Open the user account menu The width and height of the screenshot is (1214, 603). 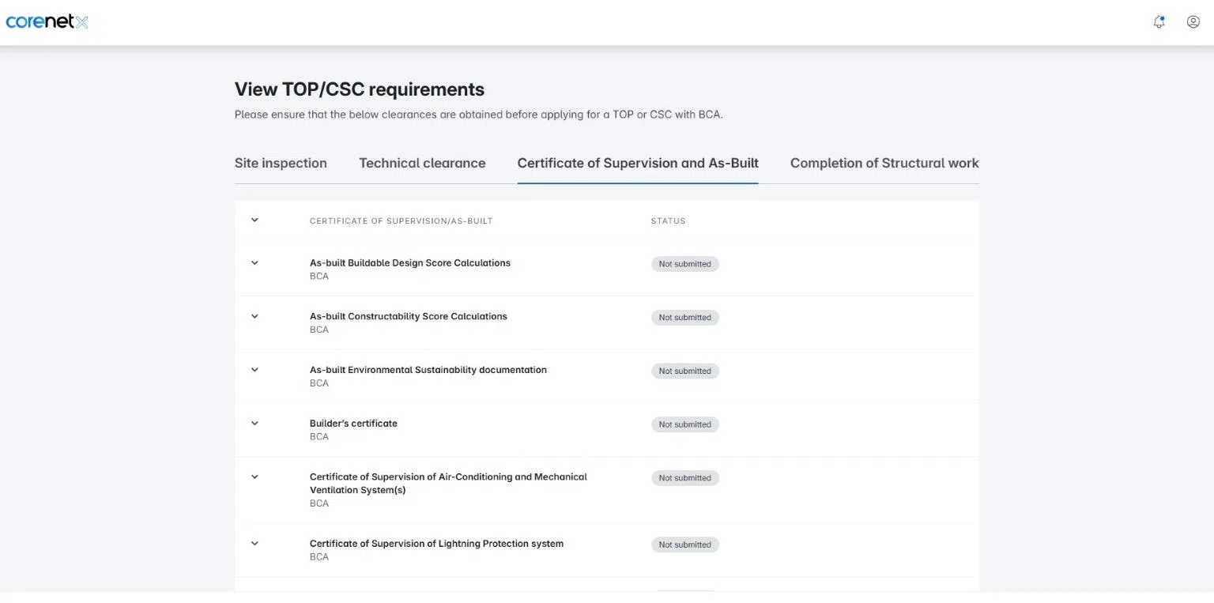(x=1193, y=21)
